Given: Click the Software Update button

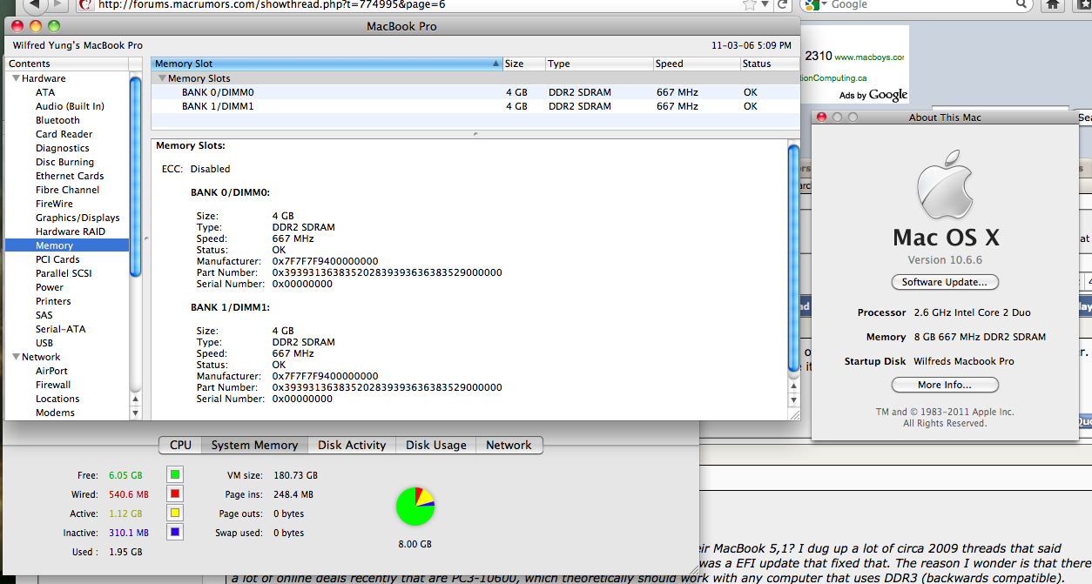Looking at the screenshot, I should pos(945,282).
